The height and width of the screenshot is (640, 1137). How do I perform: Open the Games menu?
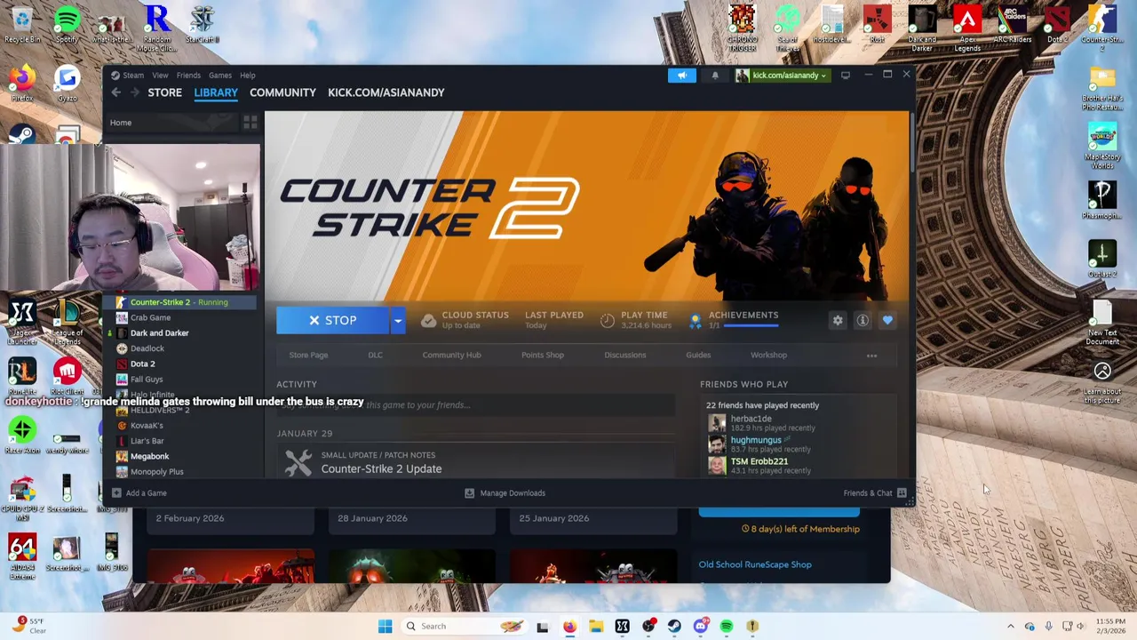point(220,76)
